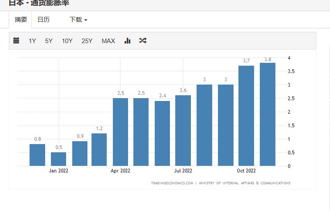The width and height of the screenshot is (330, 211).
Task: Select the 3.8 bar in chart
Action: pos(268,115)
